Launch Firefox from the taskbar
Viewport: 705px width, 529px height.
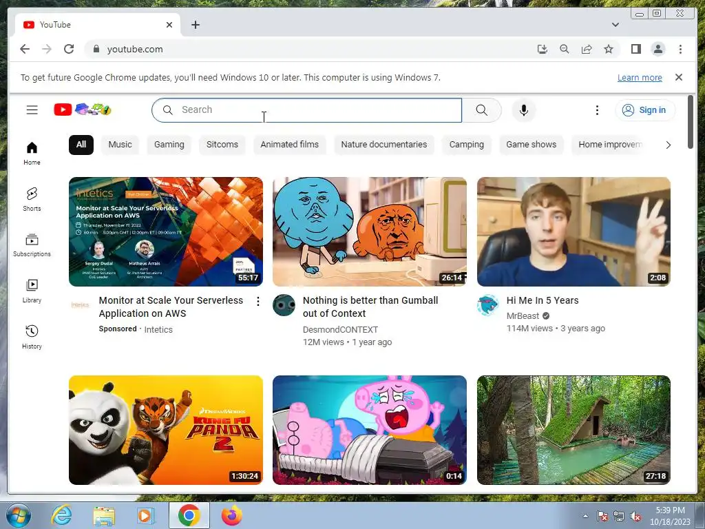(232, 515)
